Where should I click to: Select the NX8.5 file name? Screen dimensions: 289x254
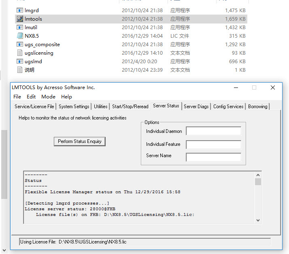coord(32,36)
